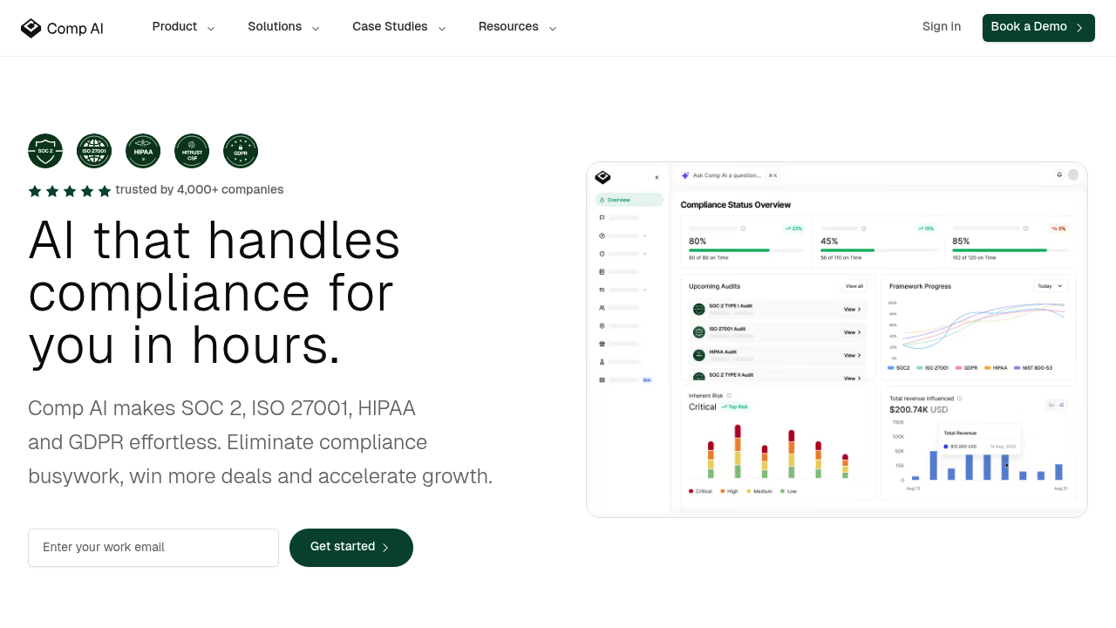This screenshot has width=1116, height=628.
Task: Click the sparkle icon beside Ask Comp AI
Action: [685, 175]
